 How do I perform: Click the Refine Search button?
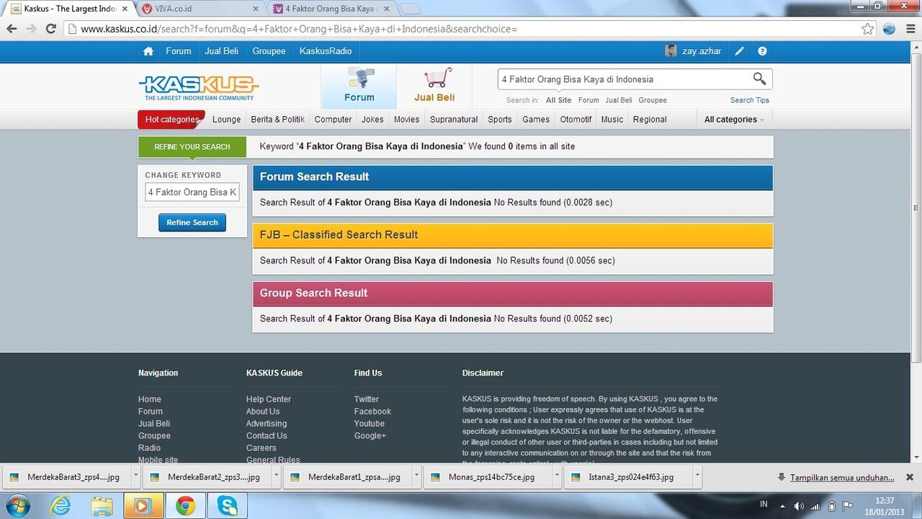(192, 223)
